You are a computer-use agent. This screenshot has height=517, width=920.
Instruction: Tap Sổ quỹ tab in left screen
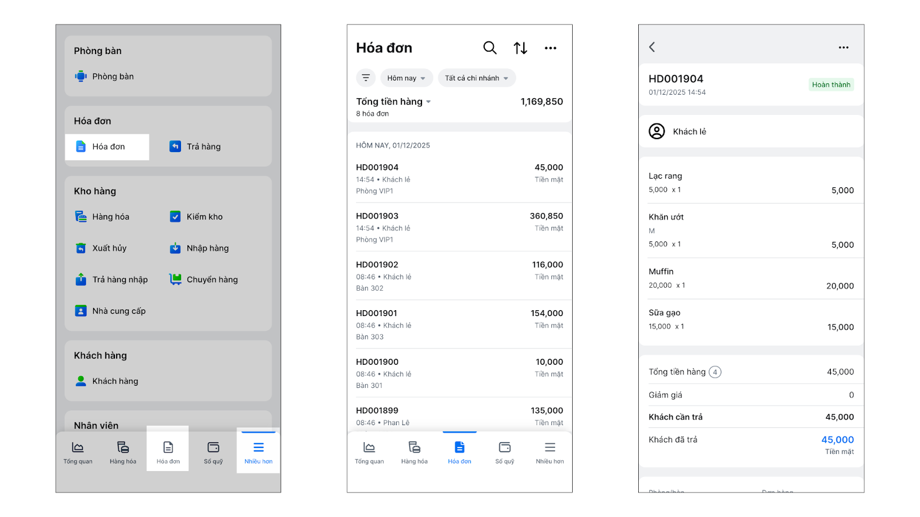pyautogui.click(x=213, y=453)
